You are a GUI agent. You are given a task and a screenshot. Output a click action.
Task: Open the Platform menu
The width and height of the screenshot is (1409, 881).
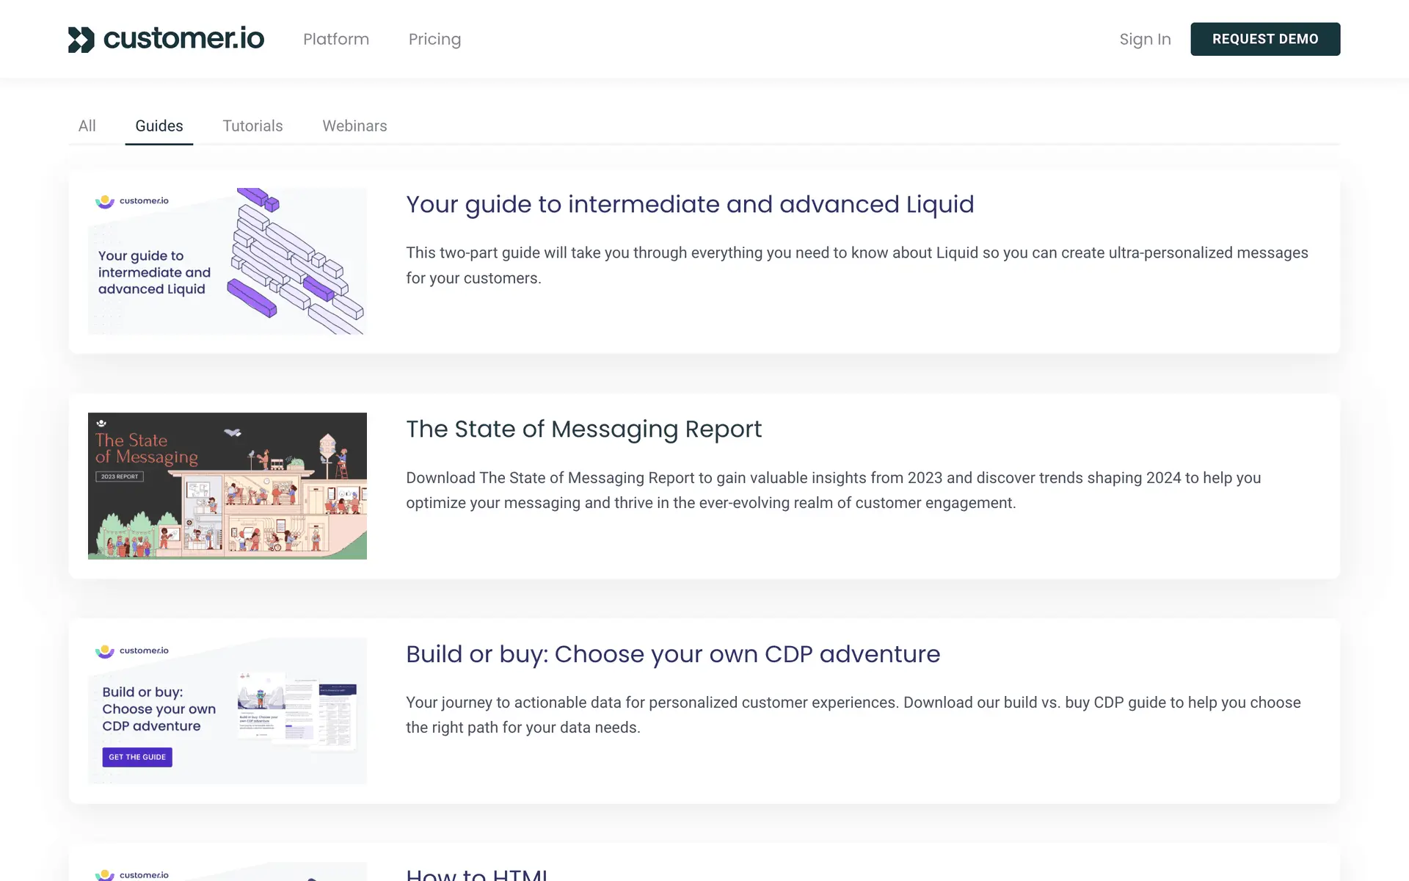point(336,39)
